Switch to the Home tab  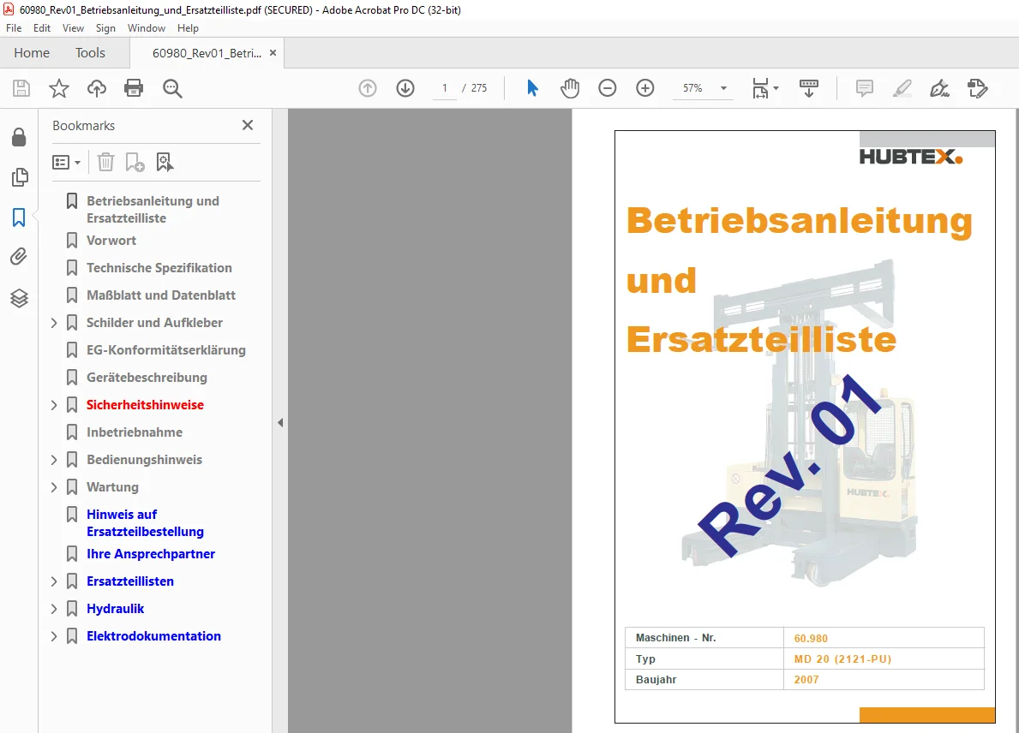tap(32, 52)
